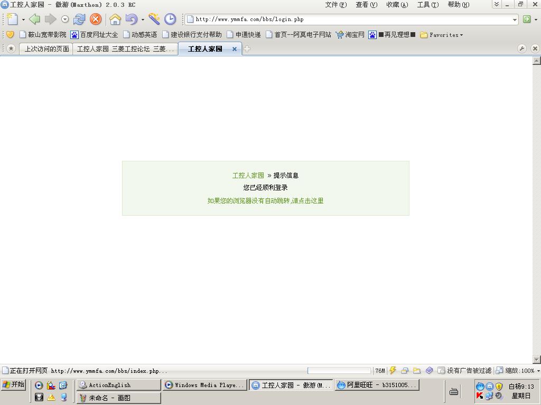Open the 工具 (Tools) menu
This screenshot has height=405, width=541.
point(427,5)
